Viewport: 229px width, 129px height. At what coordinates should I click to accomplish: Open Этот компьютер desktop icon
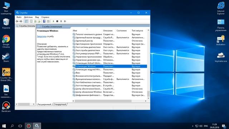(6, 8)
